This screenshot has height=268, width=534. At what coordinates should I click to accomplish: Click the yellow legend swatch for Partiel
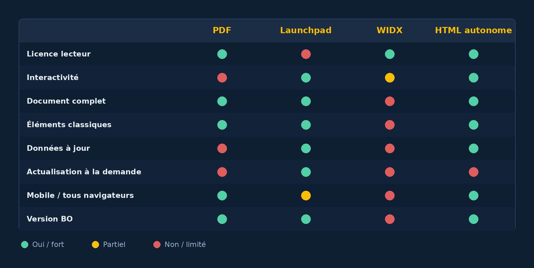point(95,245)
